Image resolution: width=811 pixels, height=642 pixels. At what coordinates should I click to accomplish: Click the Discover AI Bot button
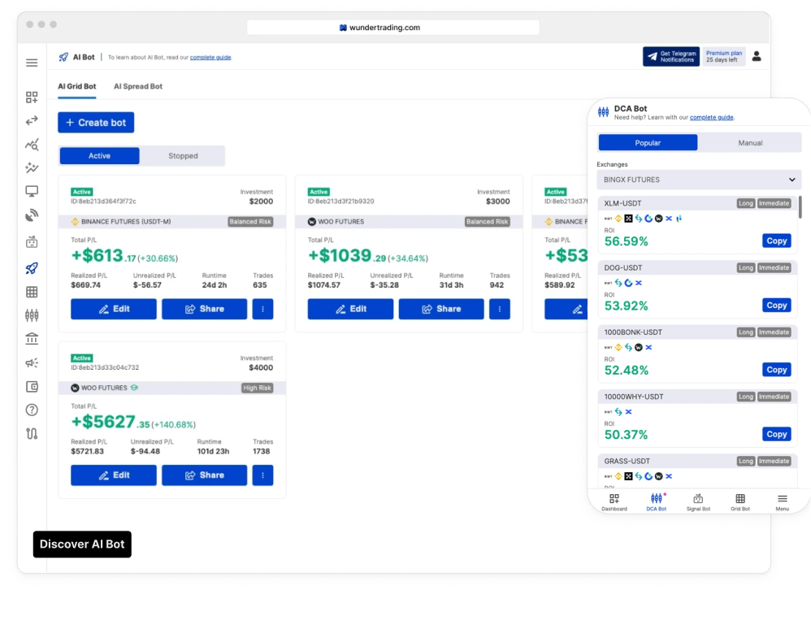pos(82,544)
